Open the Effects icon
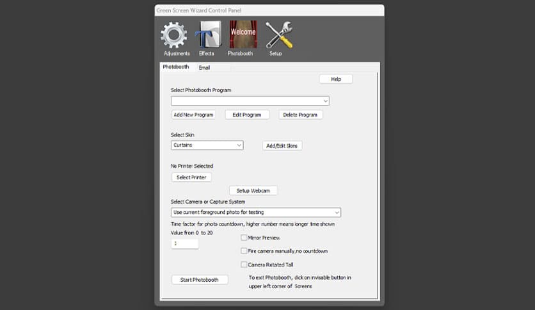 pos(207,35)
